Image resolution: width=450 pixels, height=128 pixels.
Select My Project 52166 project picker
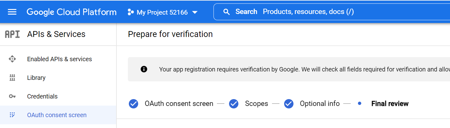(x=162, y=12)
